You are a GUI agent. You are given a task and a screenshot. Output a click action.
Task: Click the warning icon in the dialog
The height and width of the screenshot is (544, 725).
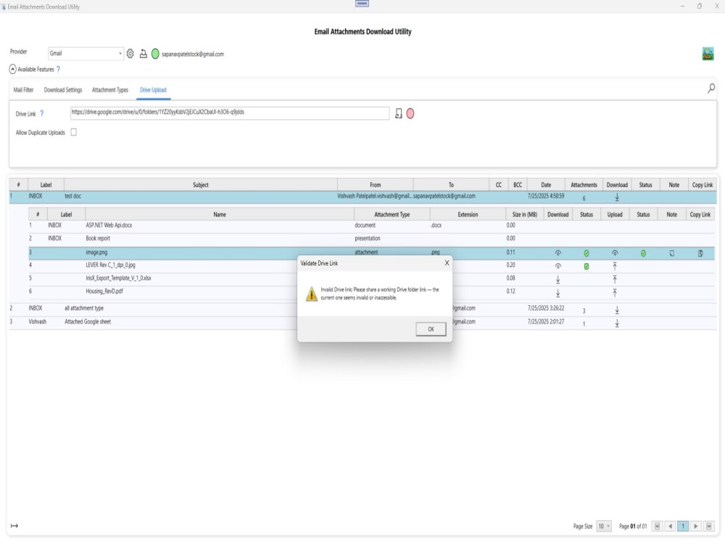(x=312, y=293)
